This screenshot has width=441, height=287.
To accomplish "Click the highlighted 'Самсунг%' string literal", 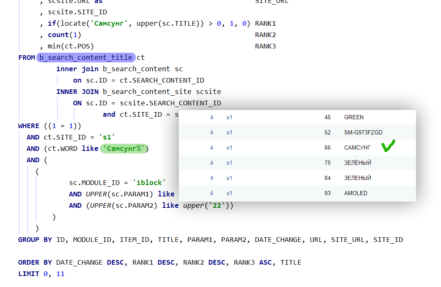I will pyautogui.click(x=123, y=148).
